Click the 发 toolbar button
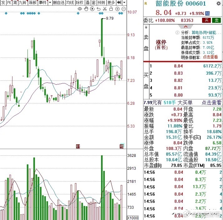The image size is (223, 220). point(3,2)
